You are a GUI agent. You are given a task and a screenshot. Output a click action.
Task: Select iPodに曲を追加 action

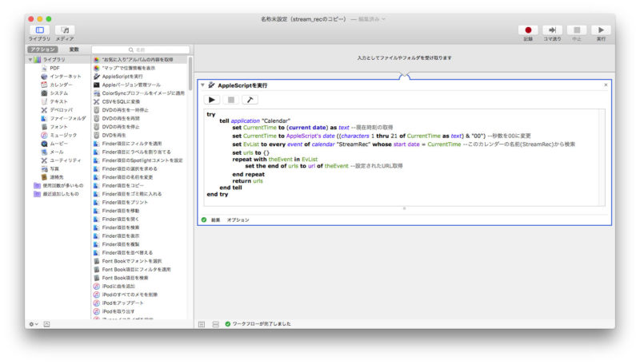(114, 287)
